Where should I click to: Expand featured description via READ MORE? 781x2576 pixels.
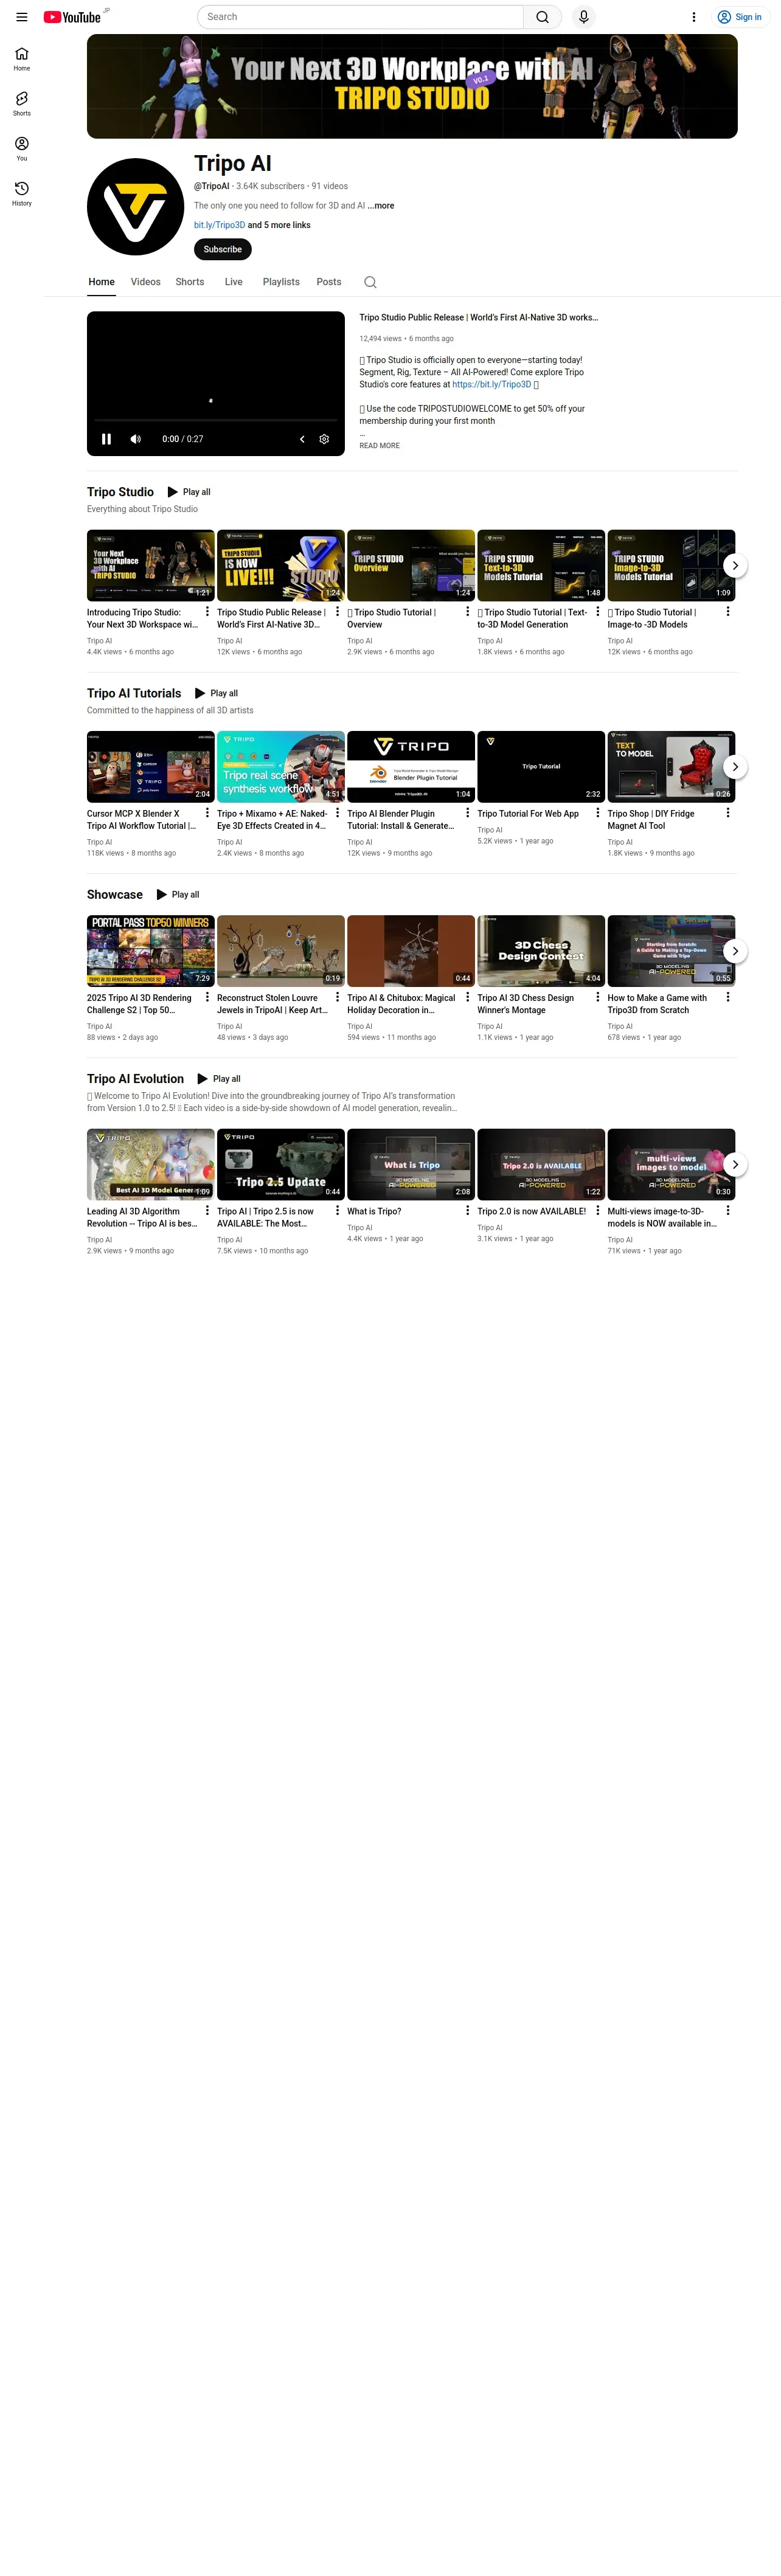coord(379,446)
